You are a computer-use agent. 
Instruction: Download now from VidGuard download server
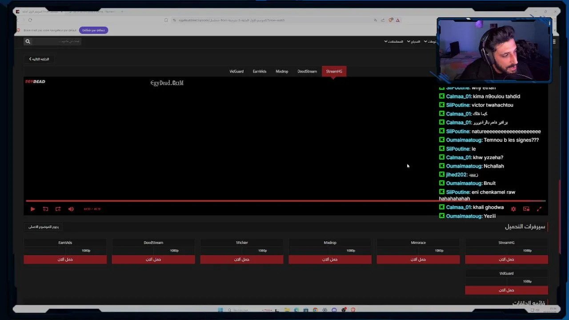(506, 290)
